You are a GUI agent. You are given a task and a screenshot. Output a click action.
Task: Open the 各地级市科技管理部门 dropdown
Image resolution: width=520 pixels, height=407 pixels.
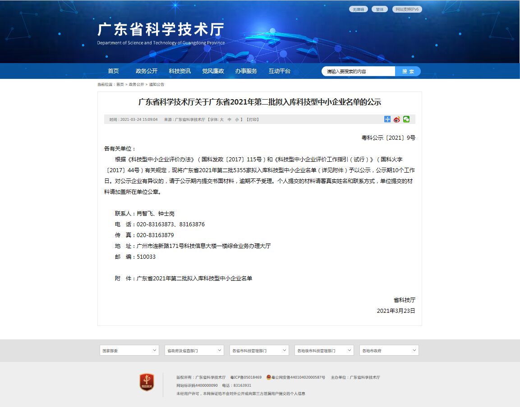click(x=324, y=350)
